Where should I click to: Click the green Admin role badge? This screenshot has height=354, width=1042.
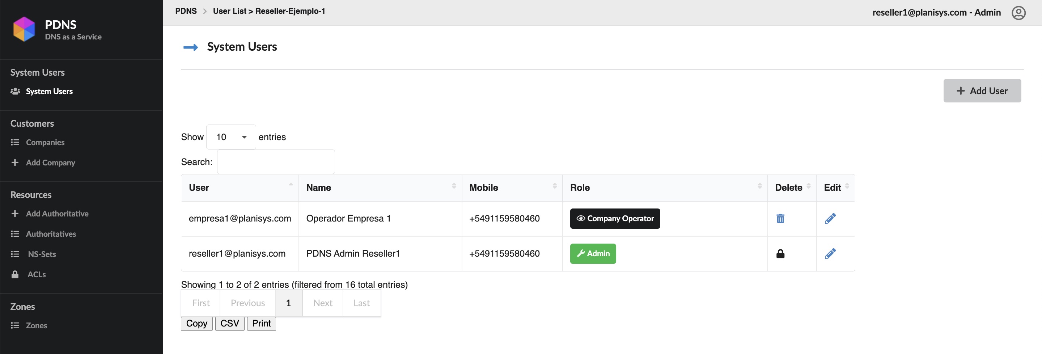[593, 254]
